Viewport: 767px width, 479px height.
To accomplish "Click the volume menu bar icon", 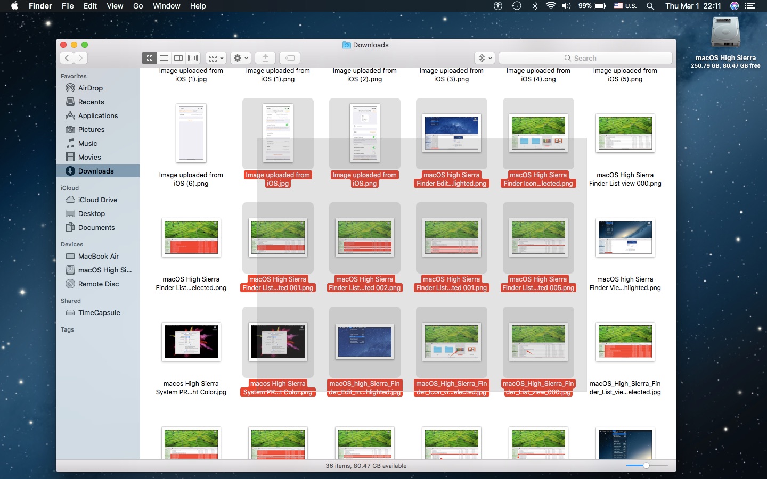I will [566, 6].
